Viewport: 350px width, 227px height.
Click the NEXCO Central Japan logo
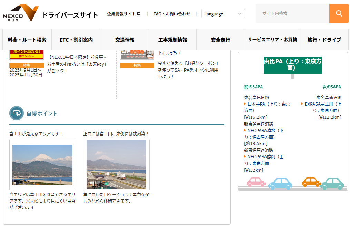click(21, 13)
